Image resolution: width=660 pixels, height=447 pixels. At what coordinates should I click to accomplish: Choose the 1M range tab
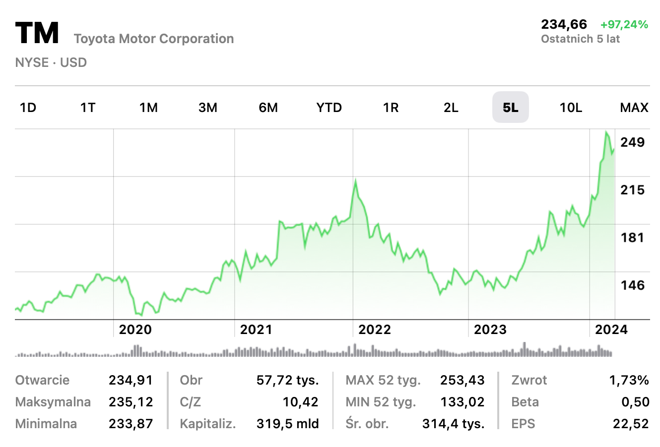(x=148, y=108)
